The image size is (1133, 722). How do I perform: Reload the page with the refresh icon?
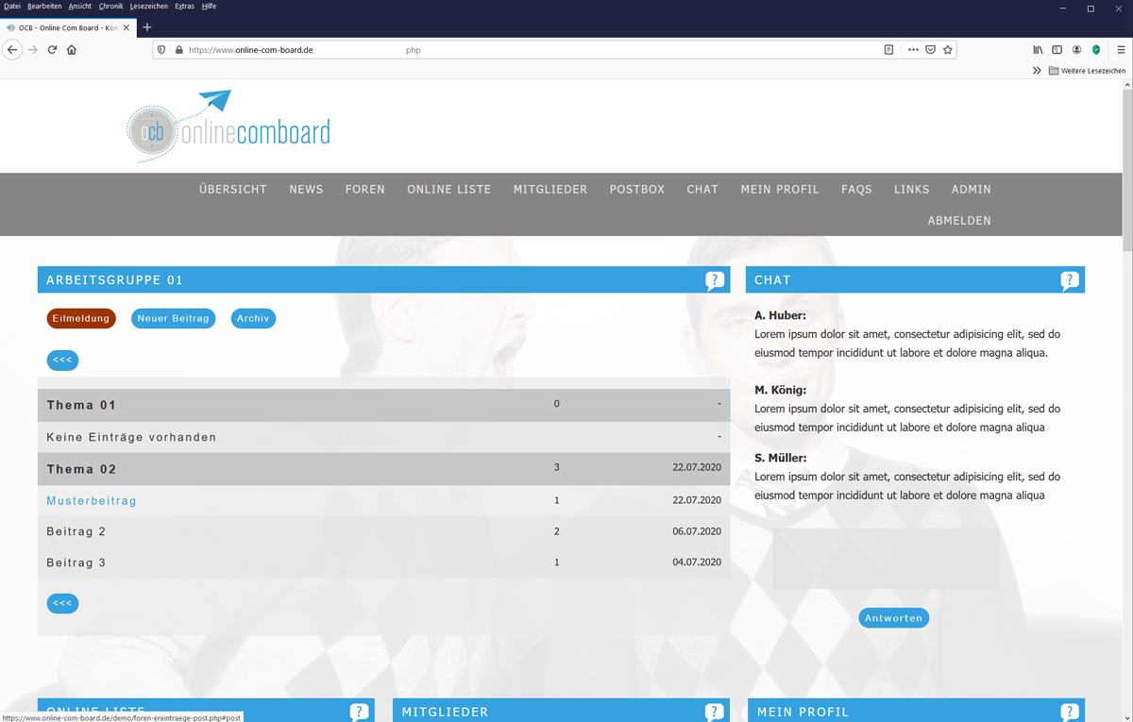point(52,50)
